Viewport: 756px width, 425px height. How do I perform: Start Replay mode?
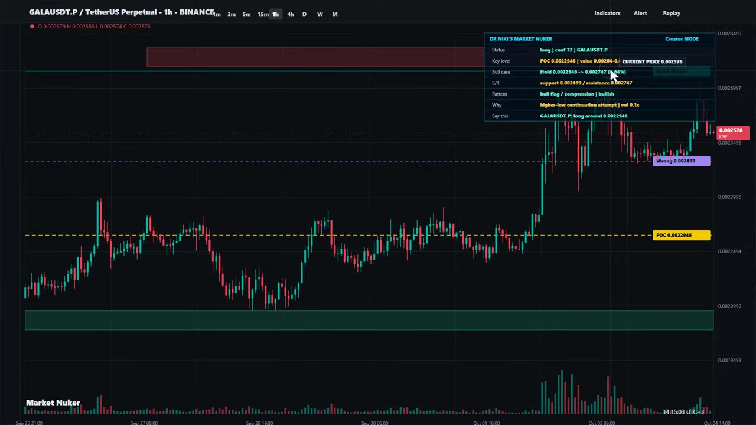[x=672, y=13]
